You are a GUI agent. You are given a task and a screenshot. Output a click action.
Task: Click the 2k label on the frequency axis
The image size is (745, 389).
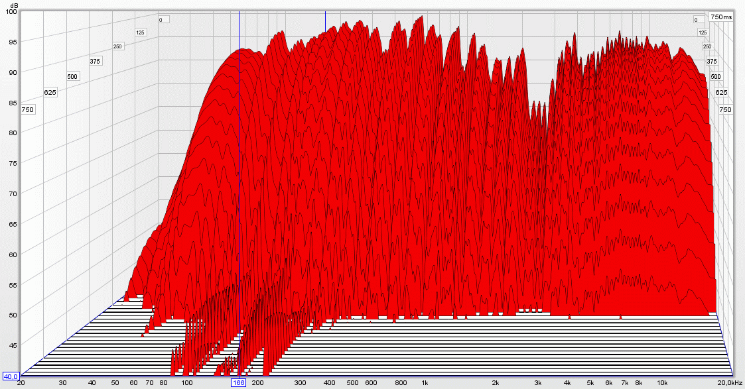(496, 383)
